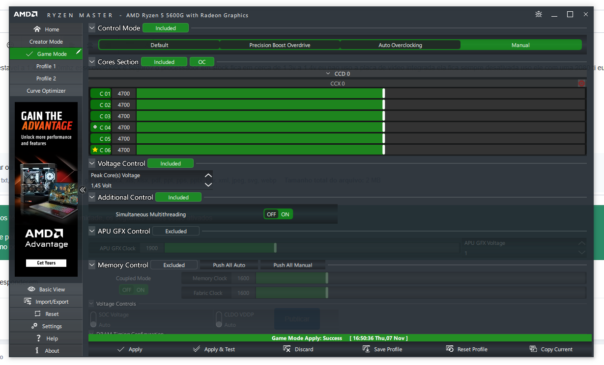Flip the SOC Voltage Auto switch
Viewport: 604px width, 365px height.
point(93,319)
